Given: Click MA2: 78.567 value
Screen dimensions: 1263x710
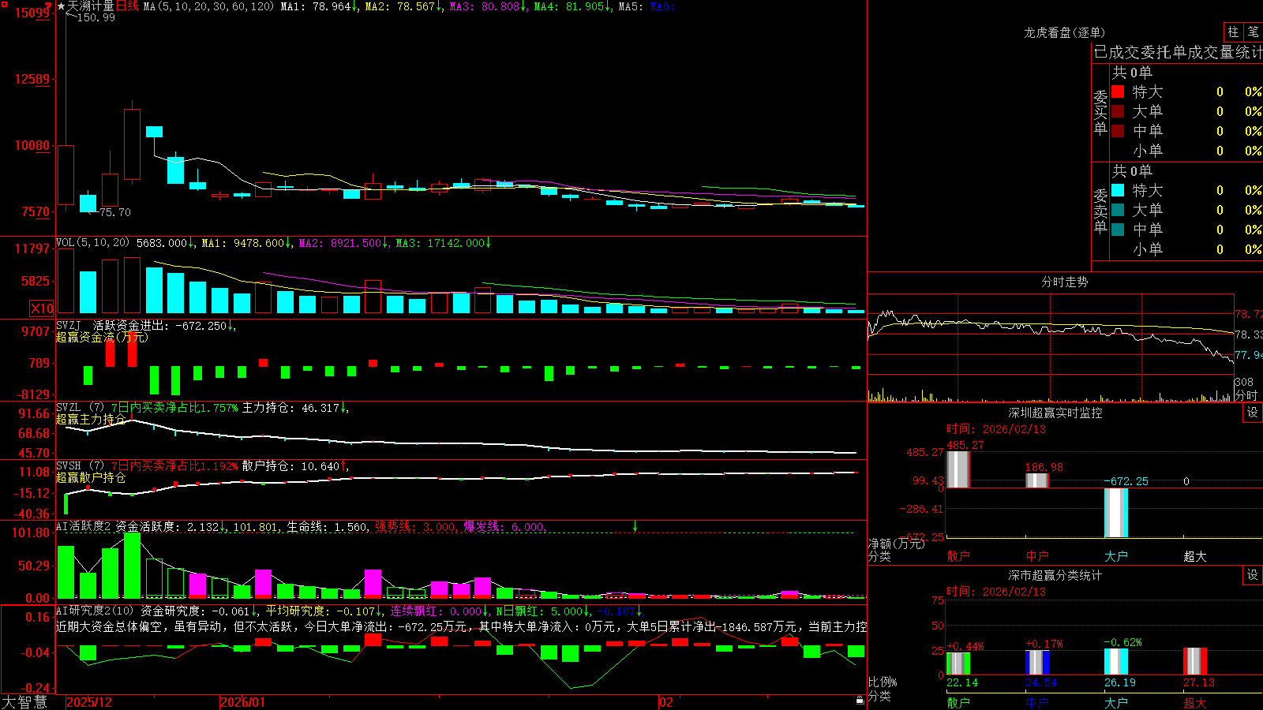Looking at the screenshot, I should 403,6.
